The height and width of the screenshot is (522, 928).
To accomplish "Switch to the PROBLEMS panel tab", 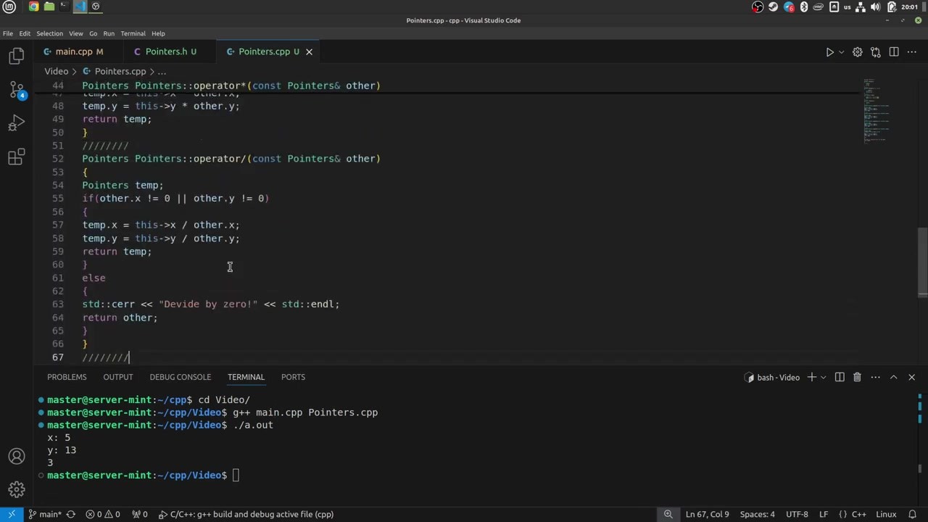I will [x=67, y=377].
